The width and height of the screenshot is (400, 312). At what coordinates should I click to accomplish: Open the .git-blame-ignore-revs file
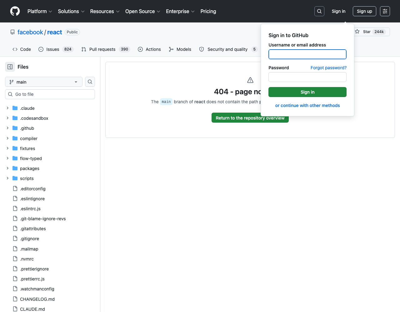[x=43, y=219]
